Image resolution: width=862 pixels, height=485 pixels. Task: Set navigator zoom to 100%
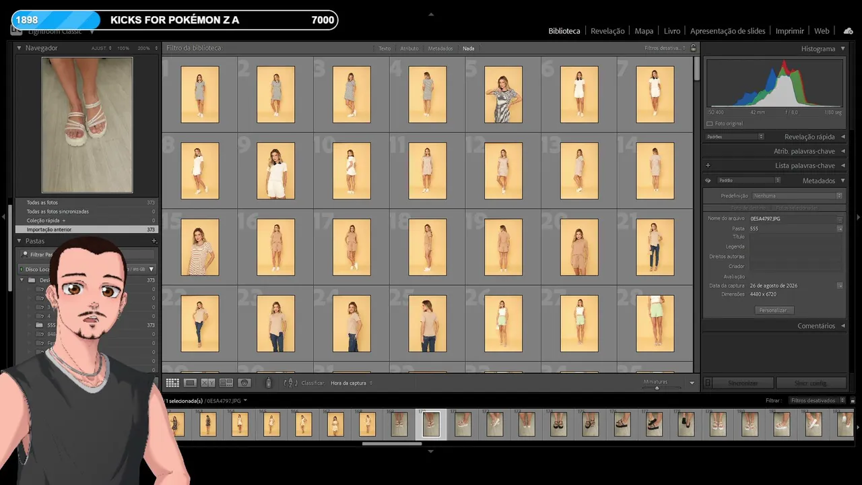point(123,48)
